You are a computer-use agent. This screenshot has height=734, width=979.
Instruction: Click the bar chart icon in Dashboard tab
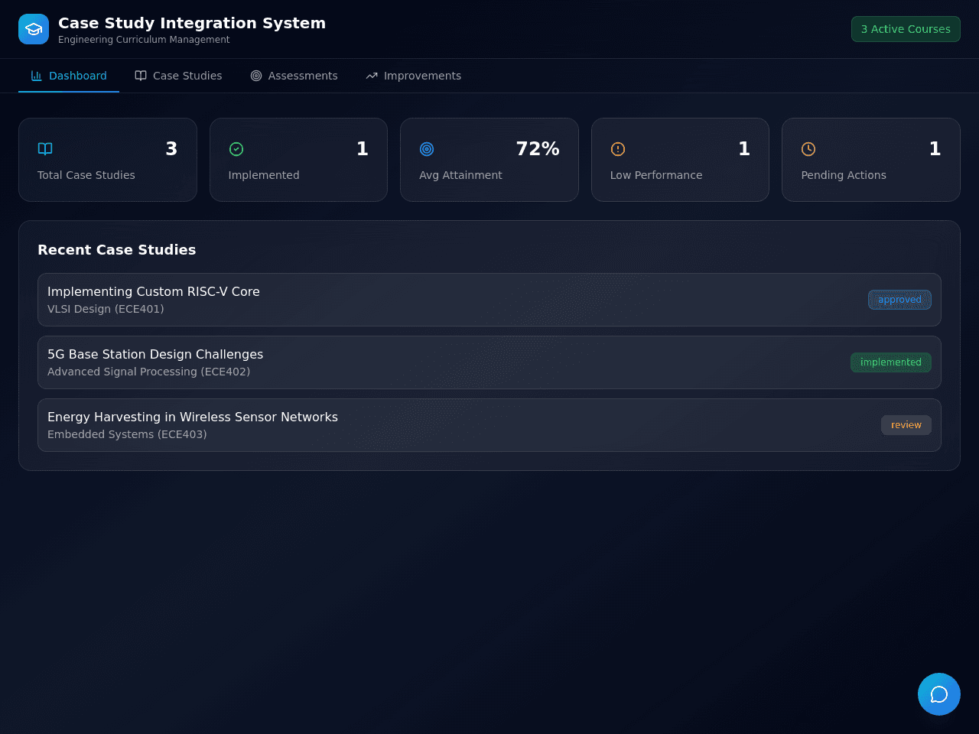pos(37,76)
